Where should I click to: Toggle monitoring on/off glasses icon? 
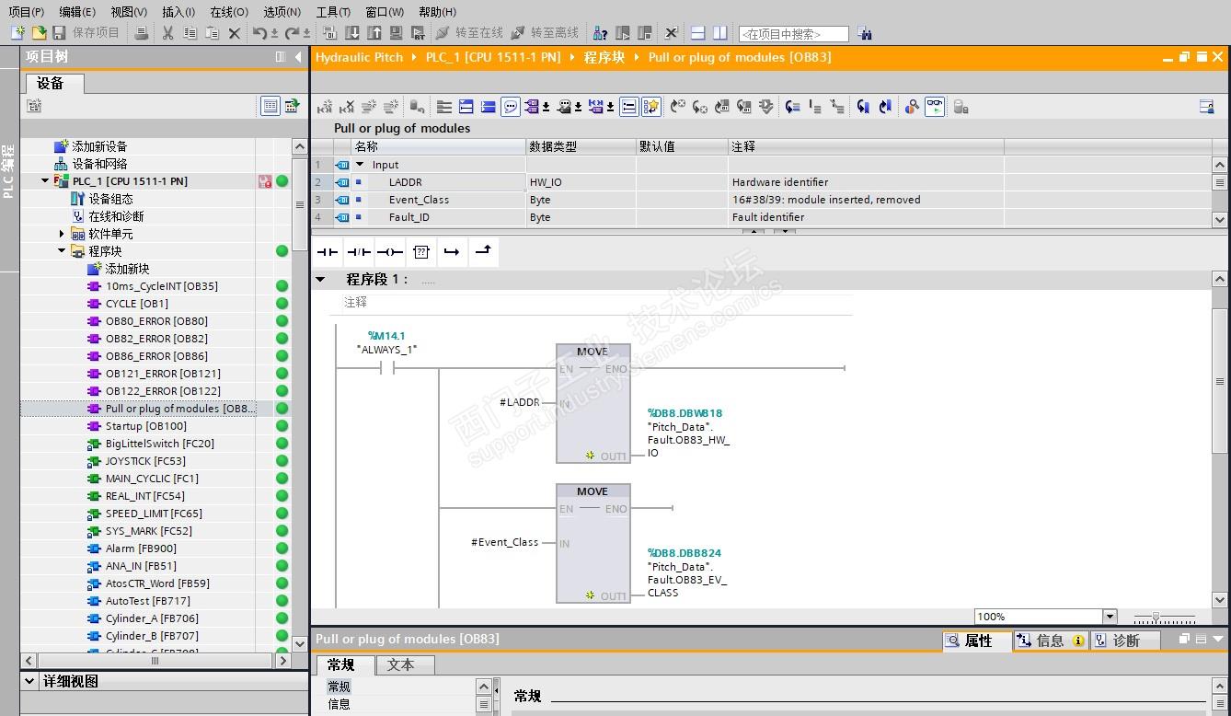pyautogui.click(x=935, y=107)
